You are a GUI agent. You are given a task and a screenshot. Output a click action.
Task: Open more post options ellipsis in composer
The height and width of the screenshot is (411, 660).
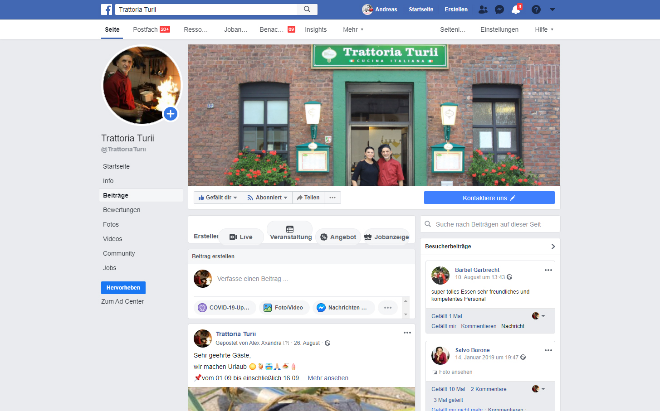[x=388, y=308]
